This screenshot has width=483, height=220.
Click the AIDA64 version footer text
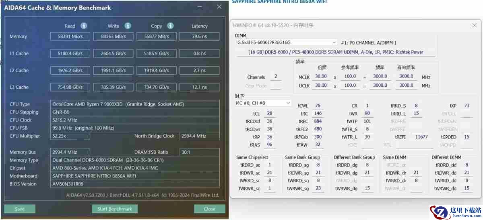142,196
